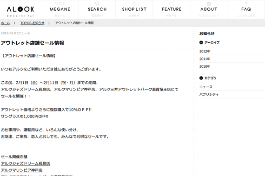
Task: Click the 複数購入で10%OFF line
Action: [46, 110]
